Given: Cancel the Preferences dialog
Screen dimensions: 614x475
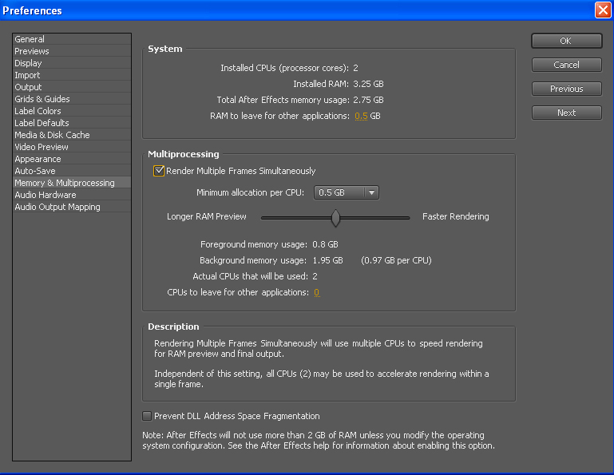Looking at the screenshot, I should [566, 65].
